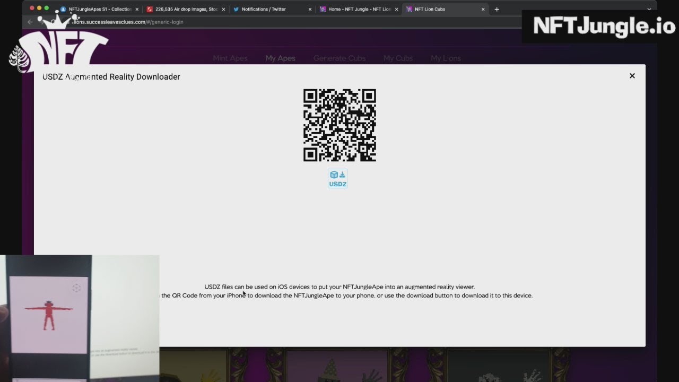Click the USDZ download button

point(337,179)
